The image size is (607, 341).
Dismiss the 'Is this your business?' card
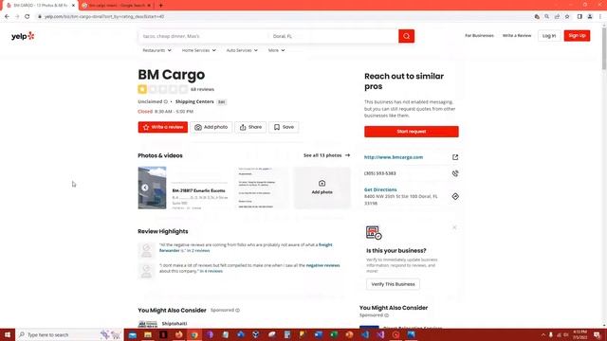[454, 227]
